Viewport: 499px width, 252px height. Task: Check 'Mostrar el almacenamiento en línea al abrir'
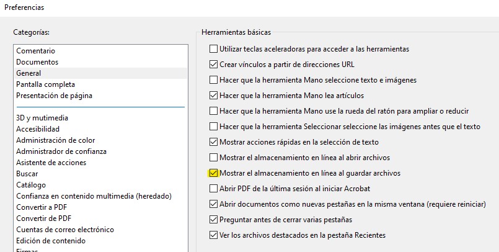pos(214,157)
